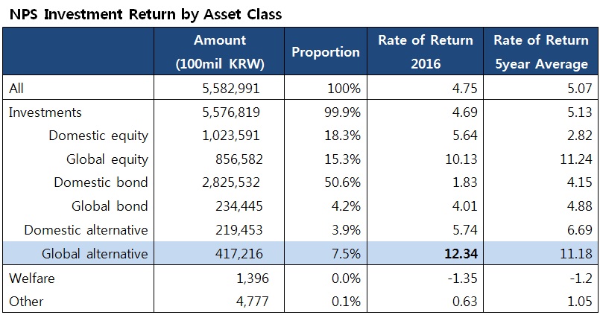Click the 'Domestic equity' row label

(x=98, y=136)
